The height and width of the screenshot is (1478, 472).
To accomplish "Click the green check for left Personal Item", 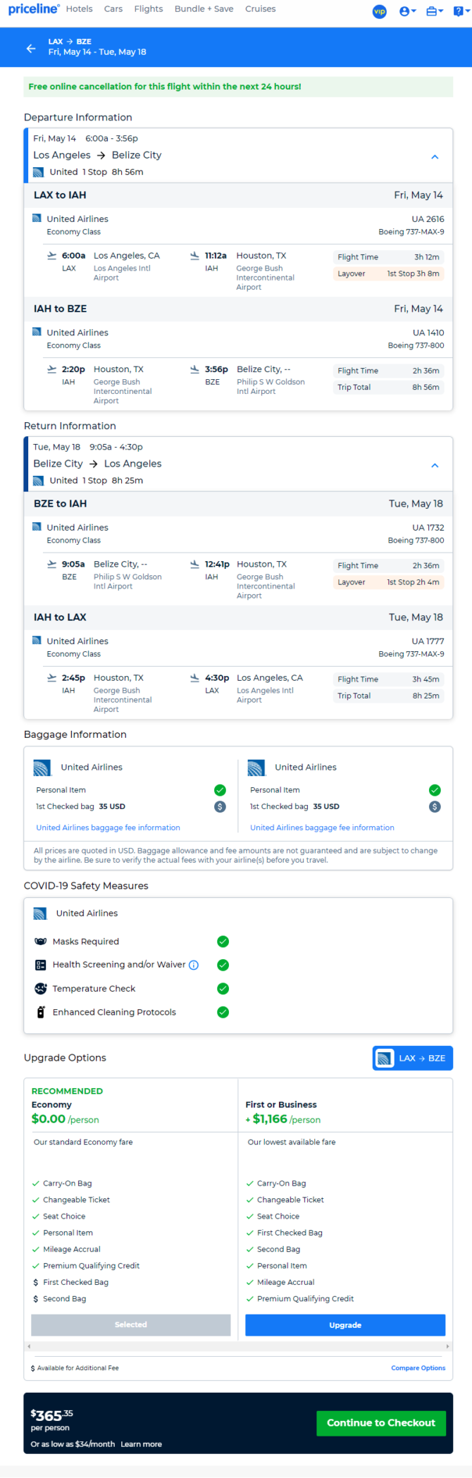I will [x=220, y=790].
